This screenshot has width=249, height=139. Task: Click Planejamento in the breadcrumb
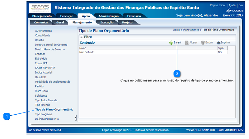pyautogui.click(x=191, y=30)
